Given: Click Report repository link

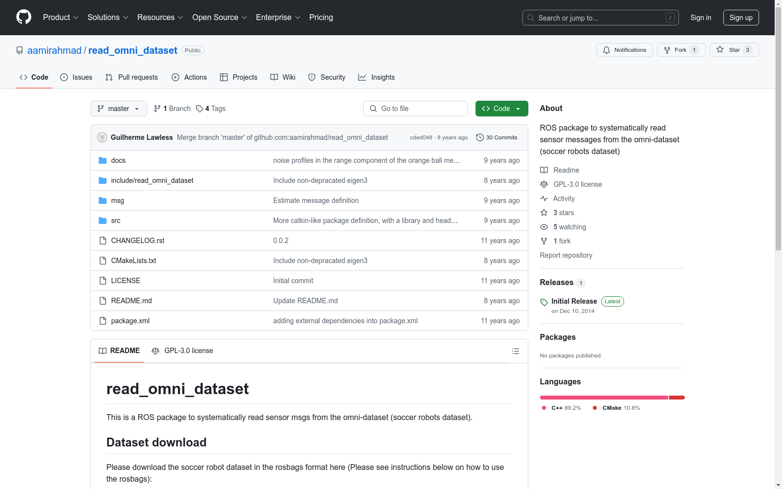Looking at the screenshot, I should tap(566, 255).
